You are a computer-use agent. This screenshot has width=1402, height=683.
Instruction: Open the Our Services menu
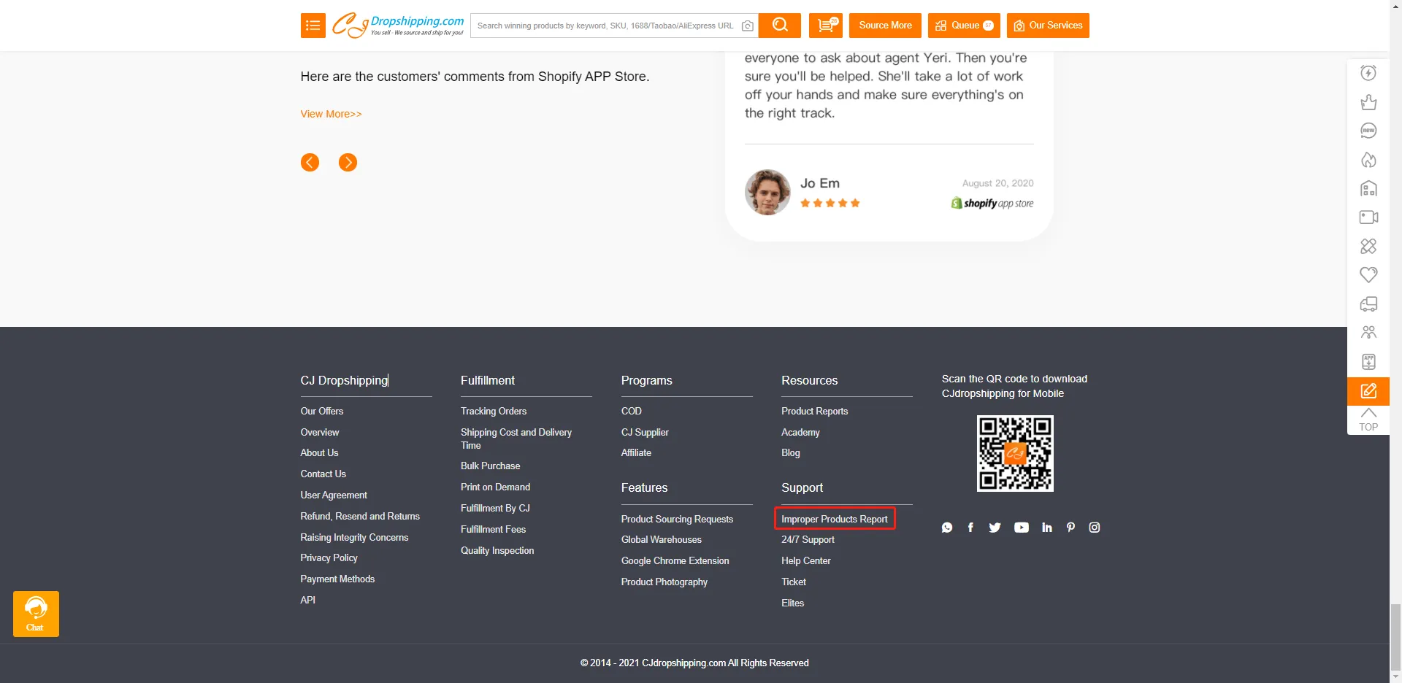[x=1047, y=26]
